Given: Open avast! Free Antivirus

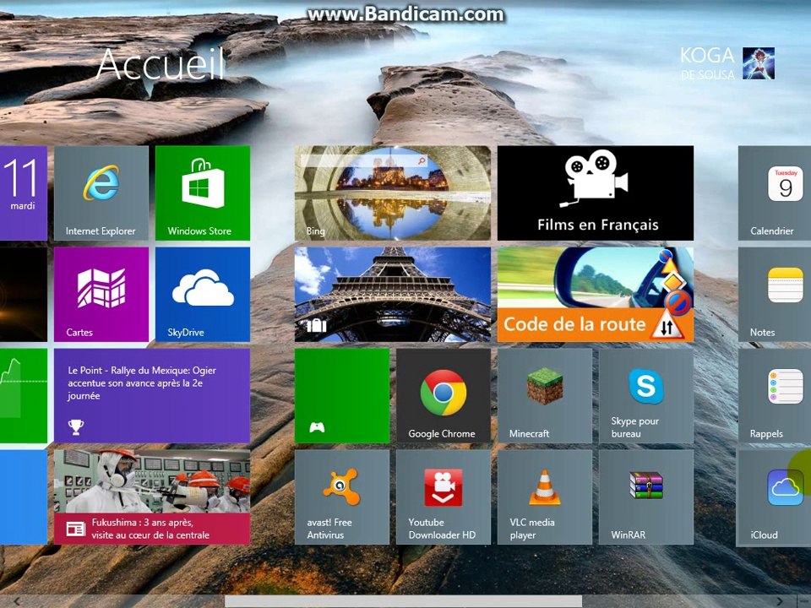Looking at the screenshot, I should click(342, 497).
